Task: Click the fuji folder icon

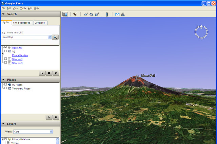Action: point(9,51)
